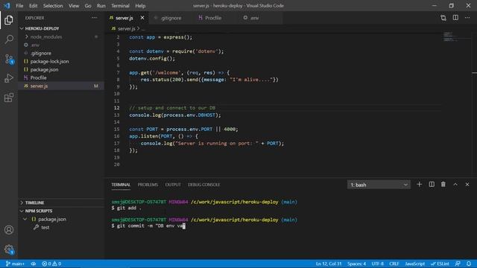Open the Help menu
This screenshot has width=477, height=268.
pos(140,6)
